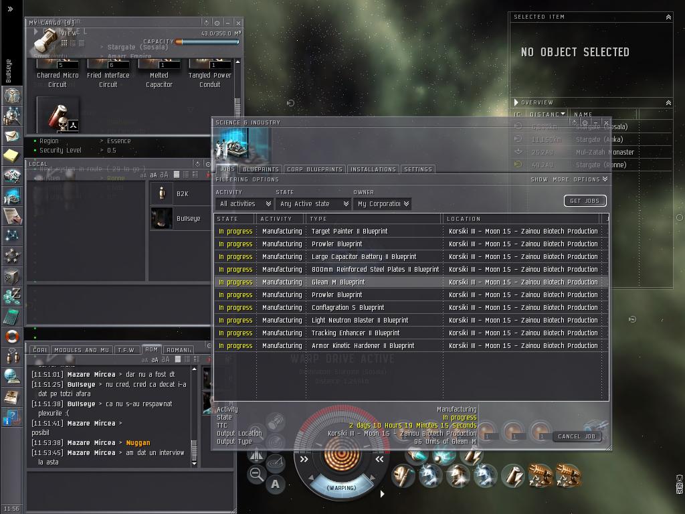Open the yellow Notepad icon

[12, 155]
